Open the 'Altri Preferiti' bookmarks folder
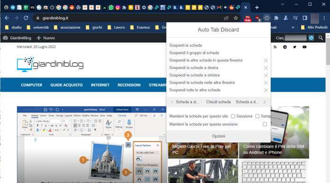 tap(314, 27)
